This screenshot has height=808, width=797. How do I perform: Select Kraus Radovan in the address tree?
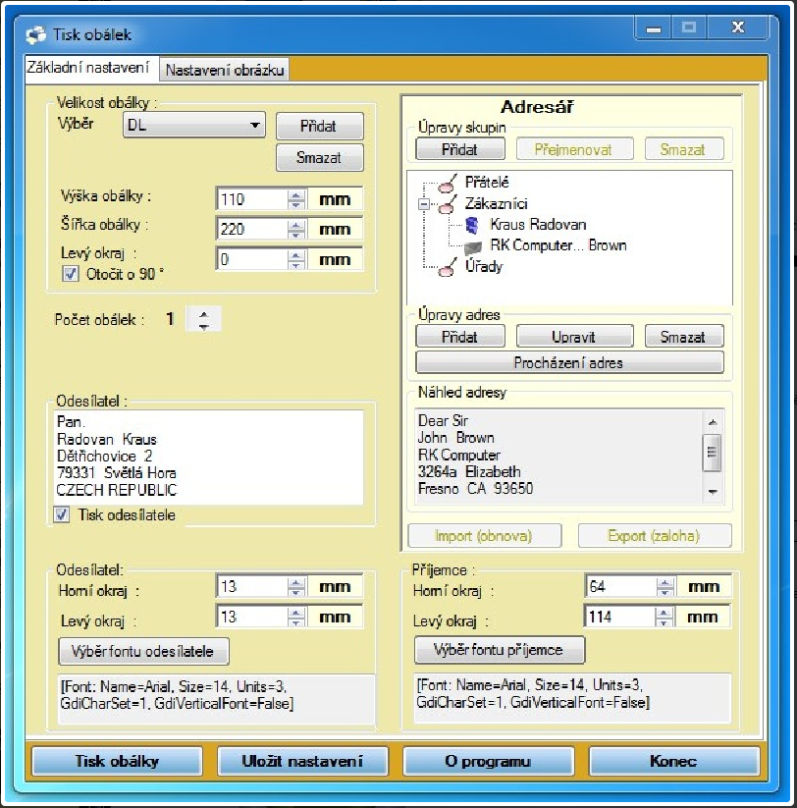coord(538,225)
